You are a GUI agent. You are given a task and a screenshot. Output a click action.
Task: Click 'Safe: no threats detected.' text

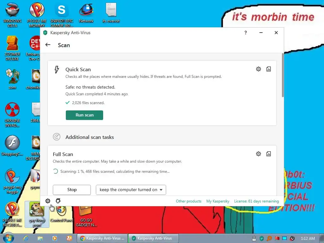(90, 87)
